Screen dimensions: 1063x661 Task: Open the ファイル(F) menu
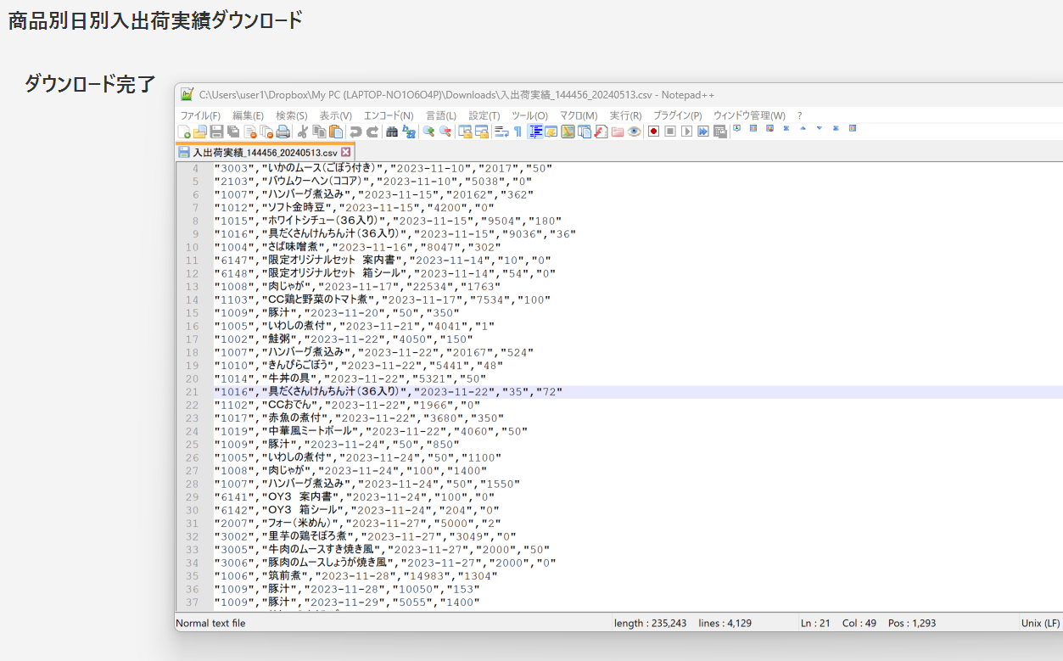click(x=200, y=115)
